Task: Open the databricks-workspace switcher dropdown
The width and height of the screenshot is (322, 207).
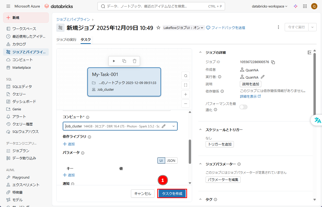Action: coord(270,6)
